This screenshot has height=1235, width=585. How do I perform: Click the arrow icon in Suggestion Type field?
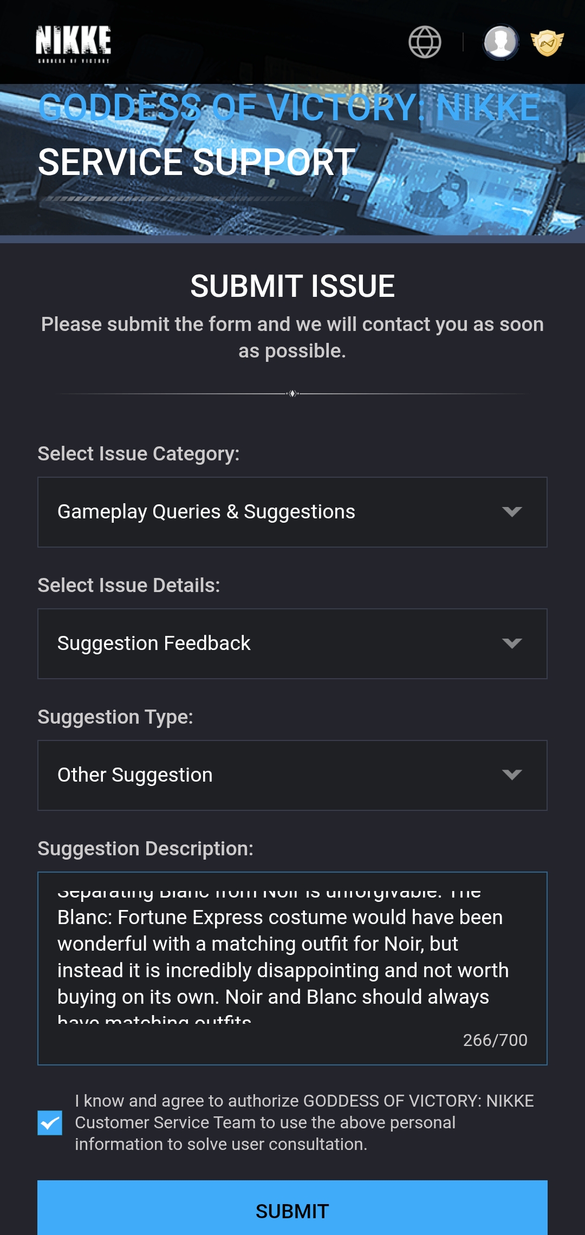click(511, 775)
